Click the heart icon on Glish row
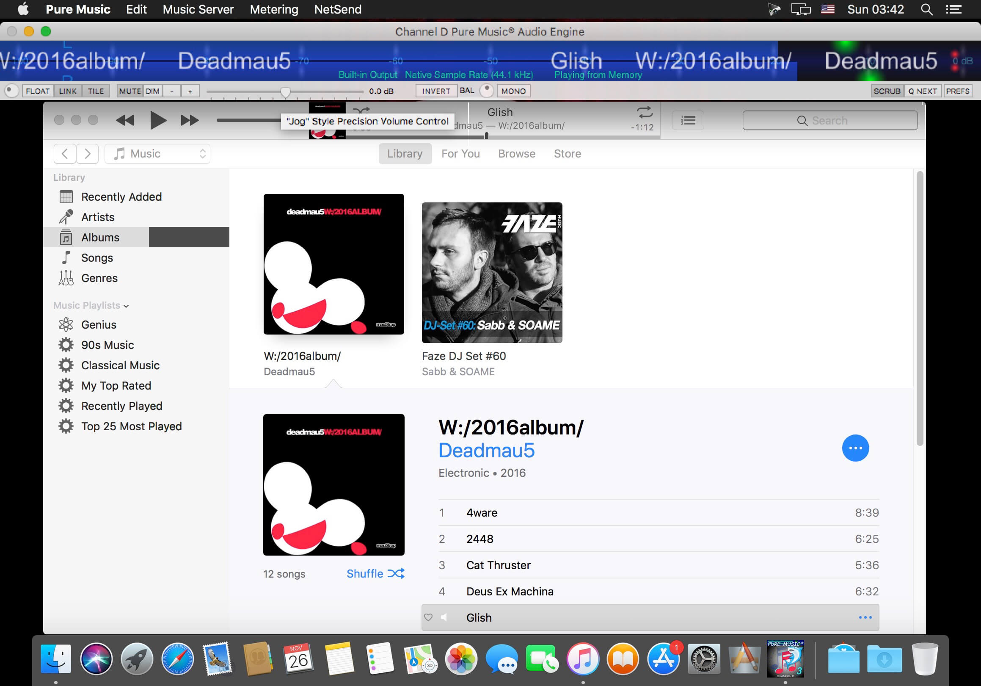Viewport: 981px width, 686px height. tap(428, 618)
